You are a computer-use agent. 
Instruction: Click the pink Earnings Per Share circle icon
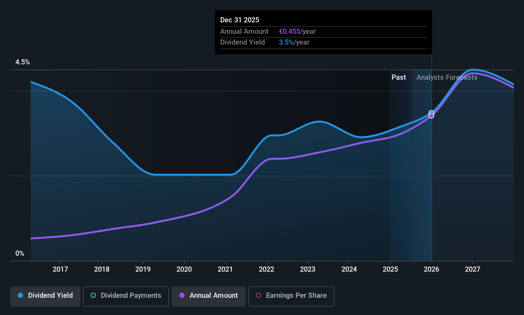coord(258,295)
